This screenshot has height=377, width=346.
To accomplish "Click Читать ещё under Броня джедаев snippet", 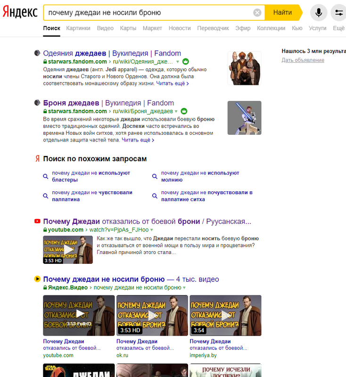I will [x=138, y=140].
